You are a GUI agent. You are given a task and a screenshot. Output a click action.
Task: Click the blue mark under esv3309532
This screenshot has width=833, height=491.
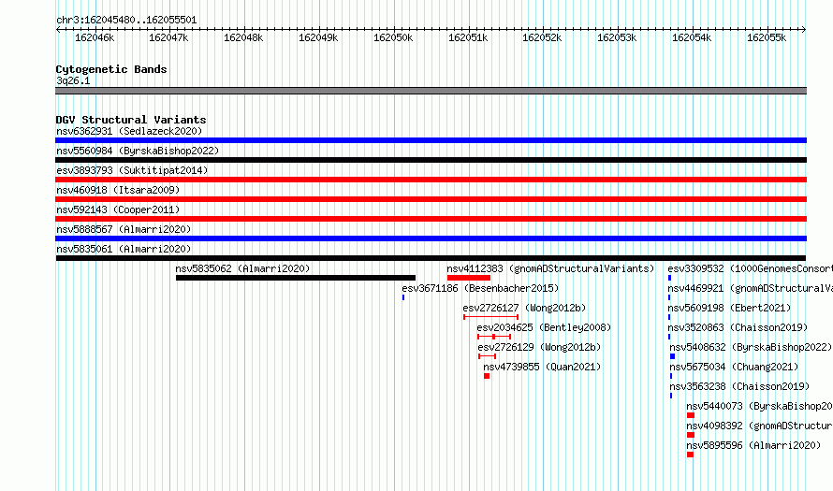click(x=669, y=278)
